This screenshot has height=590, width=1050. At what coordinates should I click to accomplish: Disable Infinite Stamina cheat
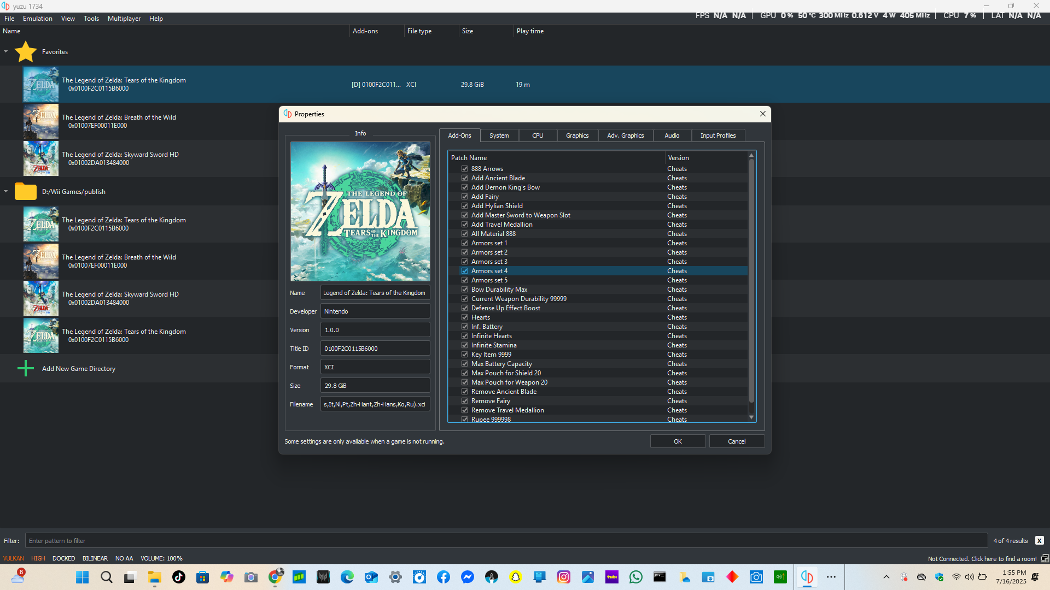pos(465,345)
